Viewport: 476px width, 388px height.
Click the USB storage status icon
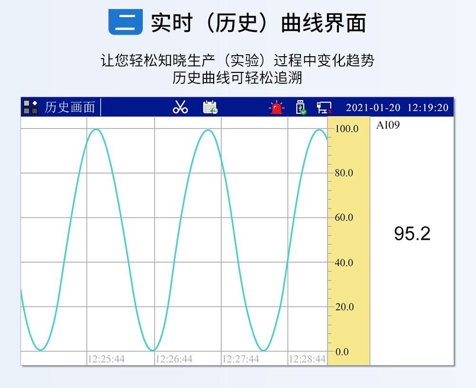(301, 107)
